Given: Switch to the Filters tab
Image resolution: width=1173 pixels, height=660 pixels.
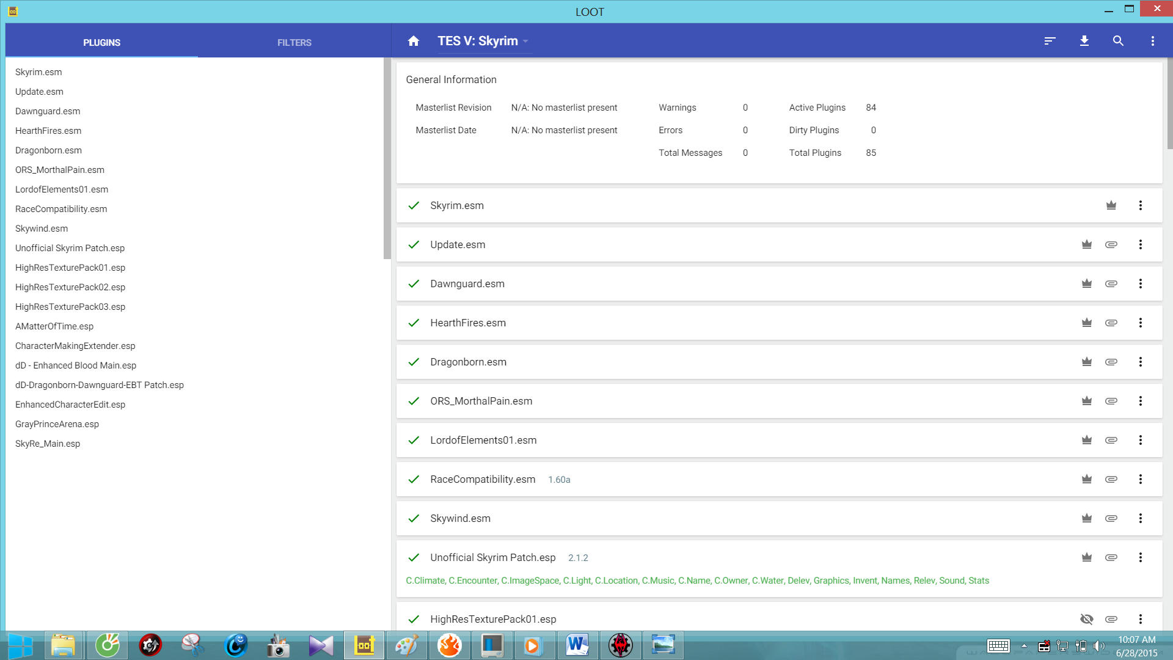Looking at the screenshot, I should 294,42.
